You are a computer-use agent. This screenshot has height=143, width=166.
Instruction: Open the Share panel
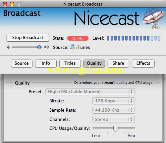[118, 63]
